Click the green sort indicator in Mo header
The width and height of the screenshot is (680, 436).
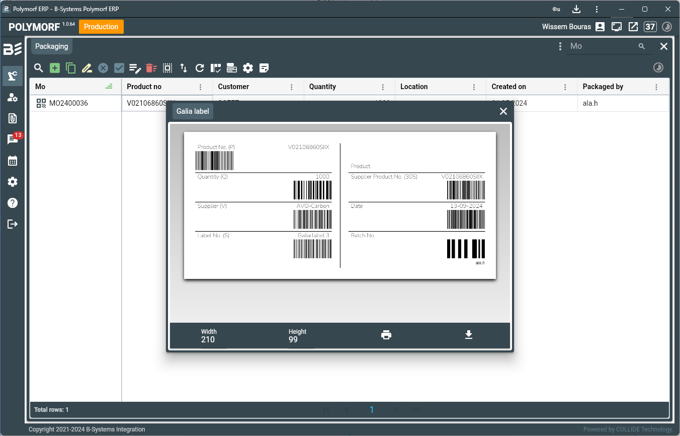[109, 87]
